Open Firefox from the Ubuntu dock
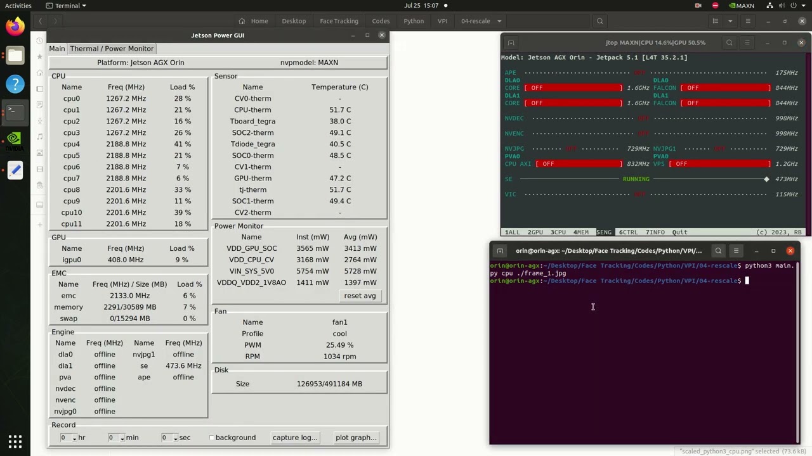This screenshot has height=456, width=812. 15,26
